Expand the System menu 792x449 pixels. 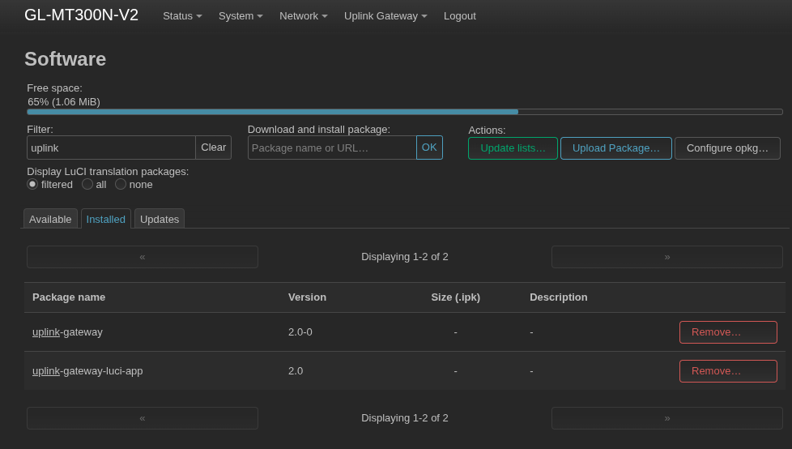(241, 16)
